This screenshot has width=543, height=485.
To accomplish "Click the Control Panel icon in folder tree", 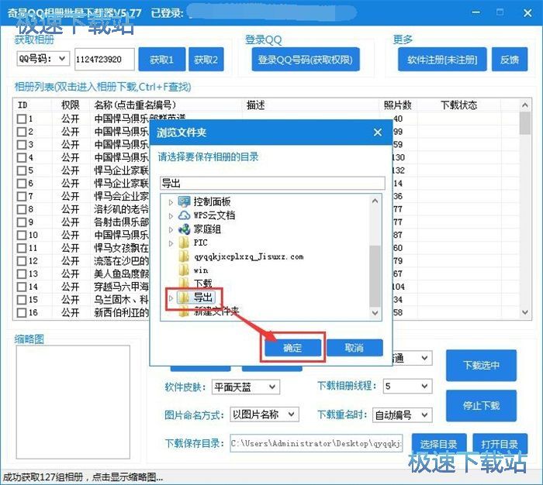I will click(184, 201).
